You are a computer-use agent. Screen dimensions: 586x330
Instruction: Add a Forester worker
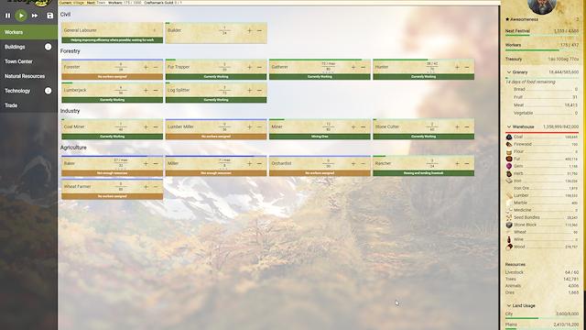(x=146, y=67)
